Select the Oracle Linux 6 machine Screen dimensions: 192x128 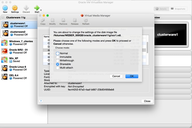click(x=18, y=68)
